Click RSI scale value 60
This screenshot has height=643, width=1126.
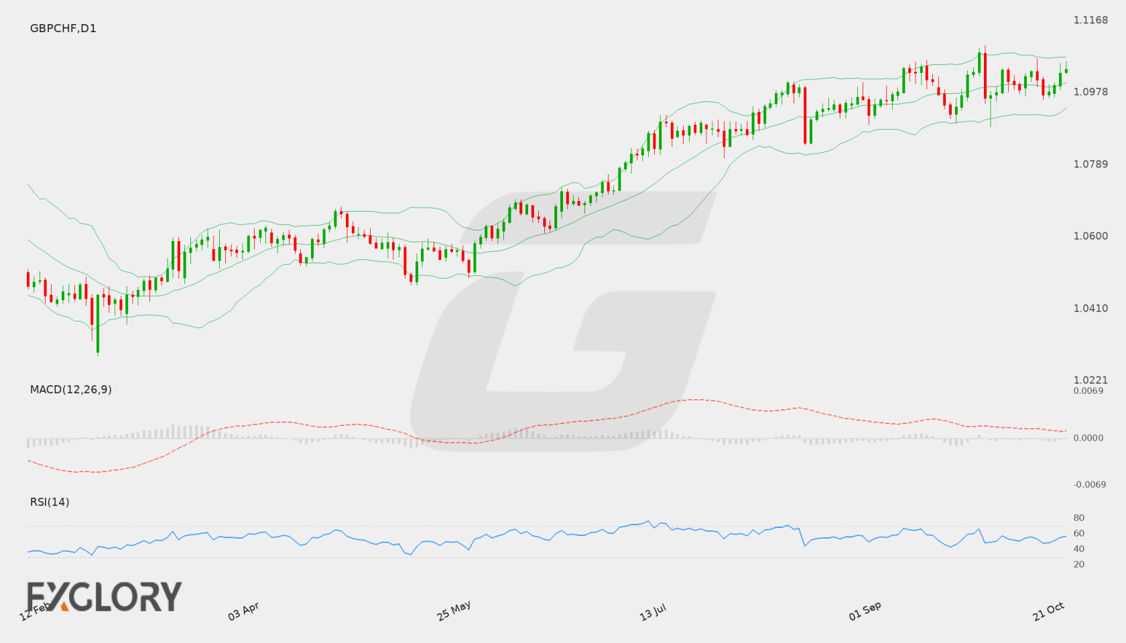tap(1079, 533)
